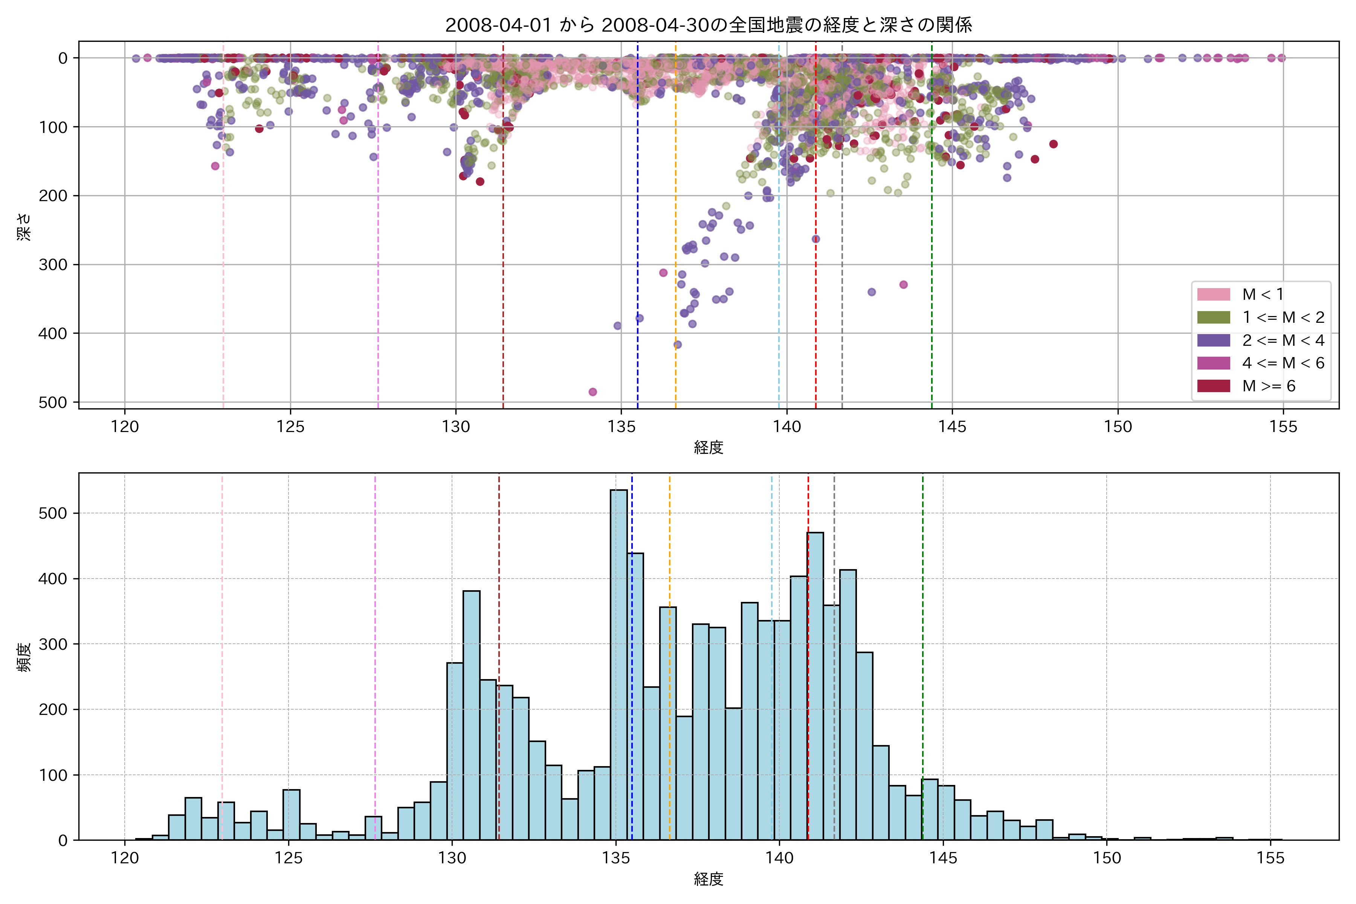This screenshot has width=1356, height=904.
Task: Click the green 1 <= M < 2 swatch
Action: click(1213, 318)
